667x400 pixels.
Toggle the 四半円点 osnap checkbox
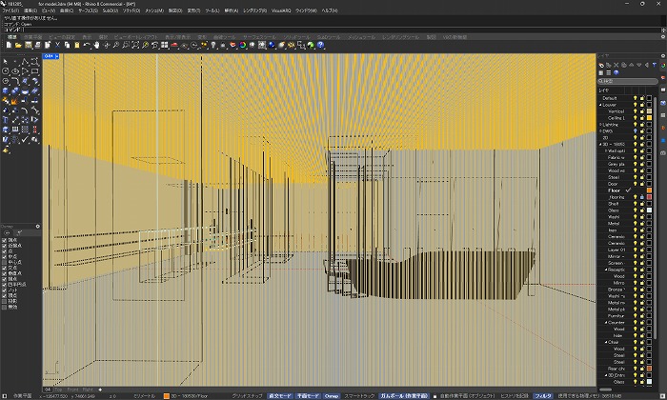4,285
